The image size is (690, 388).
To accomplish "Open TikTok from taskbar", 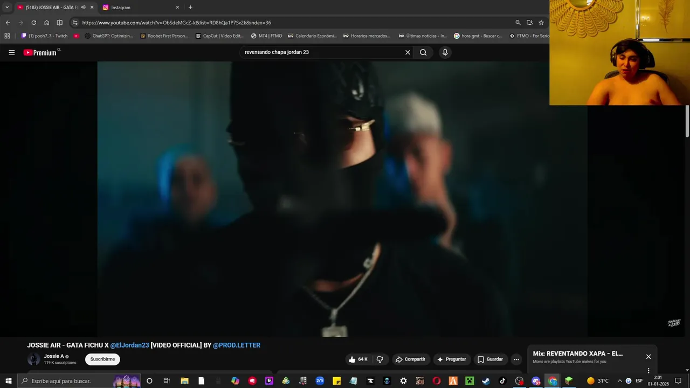I will [502, 381].
